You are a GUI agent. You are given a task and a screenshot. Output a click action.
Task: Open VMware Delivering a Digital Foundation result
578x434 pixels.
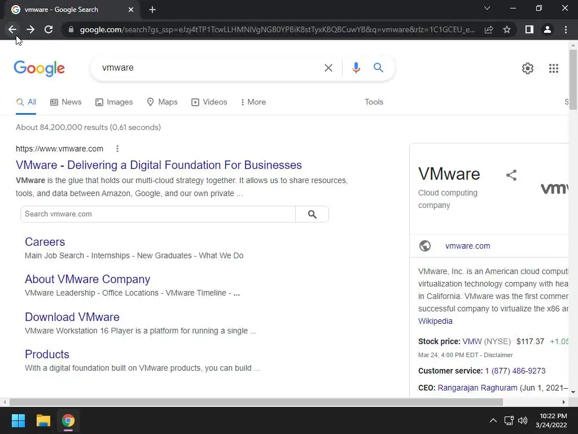pos(159,165)
